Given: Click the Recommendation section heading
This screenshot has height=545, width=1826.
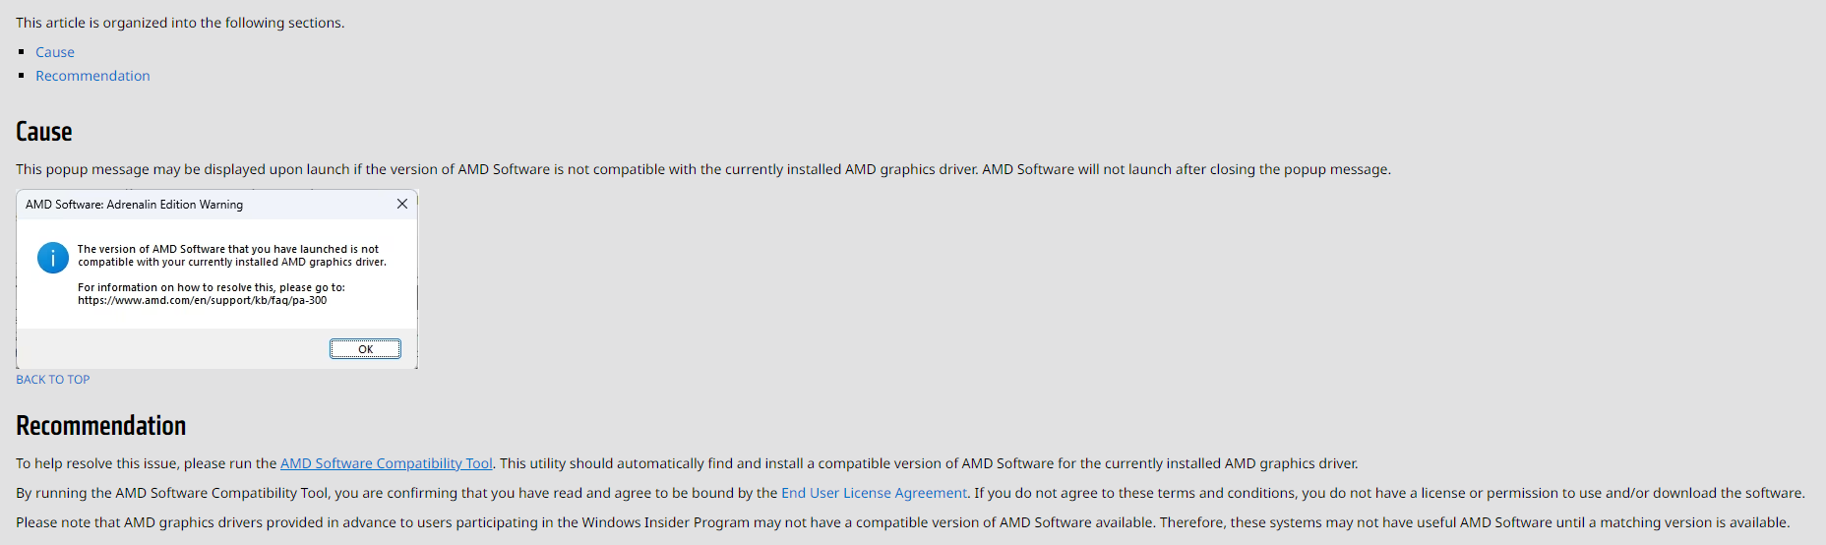Looking at the screenshot, I should [x=100, y=426].
